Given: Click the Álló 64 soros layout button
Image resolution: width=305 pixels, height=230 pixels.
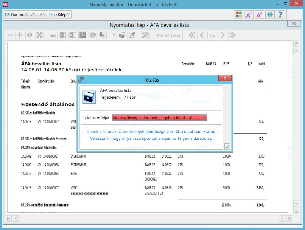Looking at the screenshot, I should [169, 35].
